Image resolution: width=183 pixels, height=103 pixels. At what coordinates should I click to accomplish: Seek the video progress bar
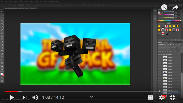tap(91, 91)
